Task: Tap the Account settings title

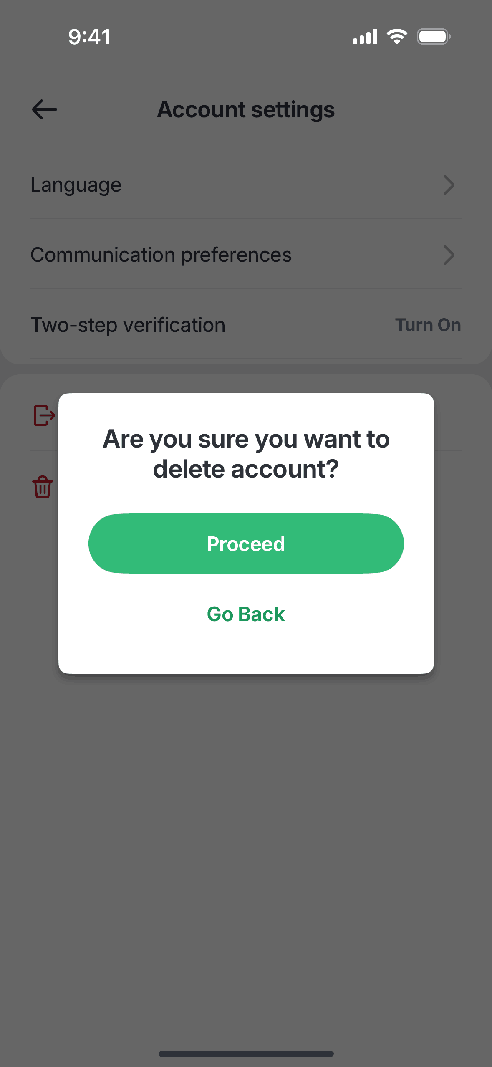Action: tap(246, 109)
